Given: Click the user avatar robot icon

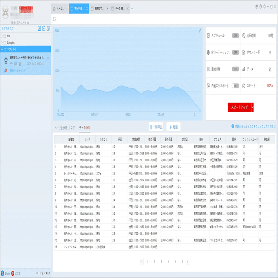Looking at the screenshot, I should point(5,12).
